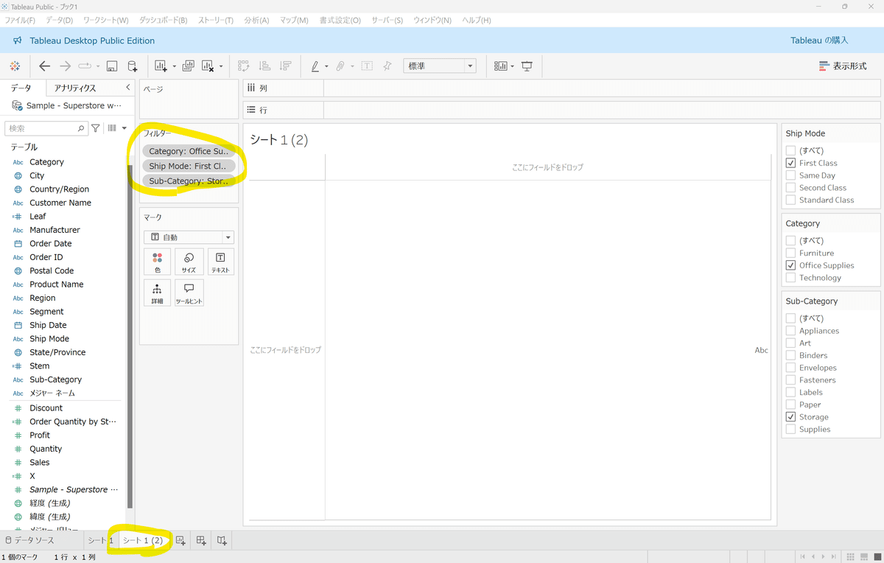Image resolution: width=884 pixels, height=563 pixels.
Task: Check Paper in Sub-Category filter
Action: coord(790,405)
